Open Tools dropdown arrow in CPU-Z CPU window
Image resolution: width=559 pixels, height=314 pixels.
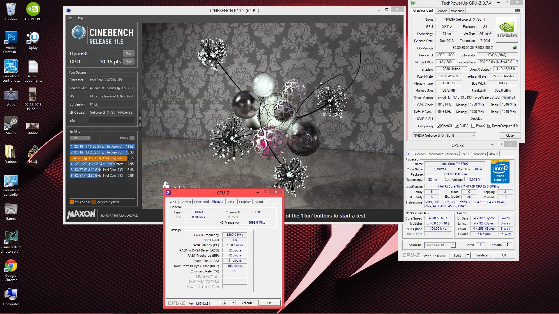(x=468, y=255)
